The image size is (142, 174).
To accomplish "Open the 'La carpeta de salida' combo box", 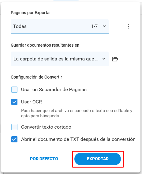I will coord(60,59).
